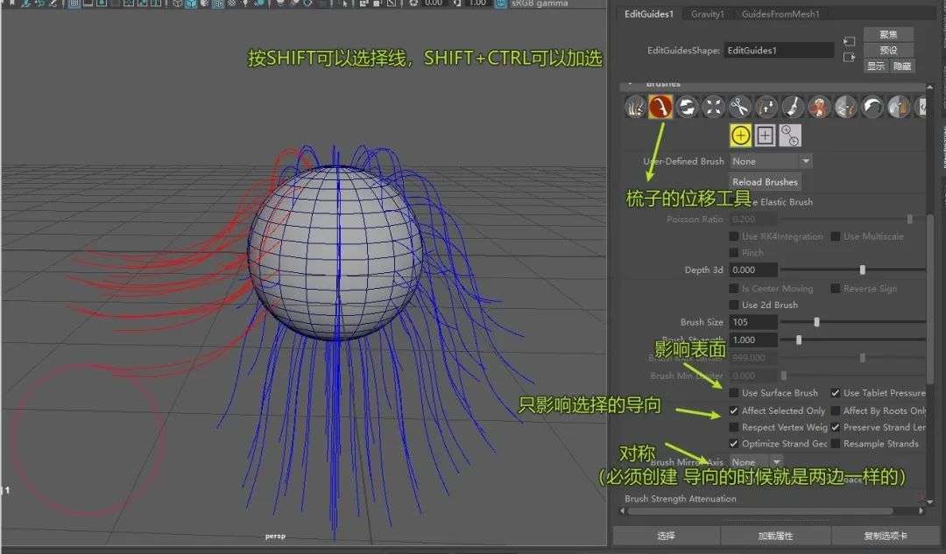946x554 pixels.
Task: Click the Reload Brushes button
Action: pos(765,182)
